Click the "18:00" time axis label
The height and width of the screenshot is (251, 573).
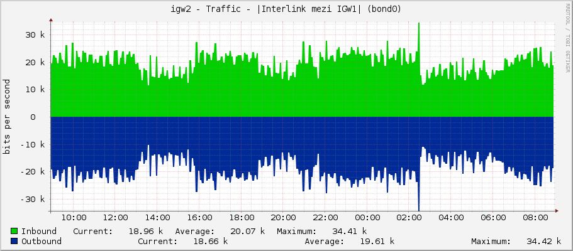click(x=242, y=218)
